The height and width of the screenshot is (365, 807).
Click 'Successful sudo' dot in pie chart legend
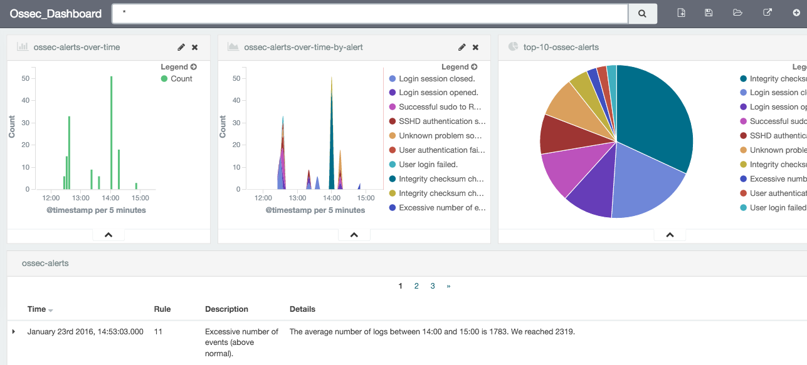[744, 122]
